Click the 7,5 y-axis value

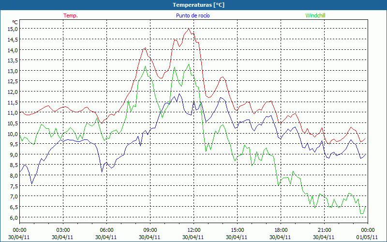14,186
